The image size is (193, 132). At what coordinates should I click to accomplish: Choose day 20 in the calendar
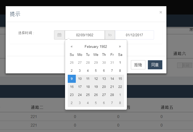point(104,87)
